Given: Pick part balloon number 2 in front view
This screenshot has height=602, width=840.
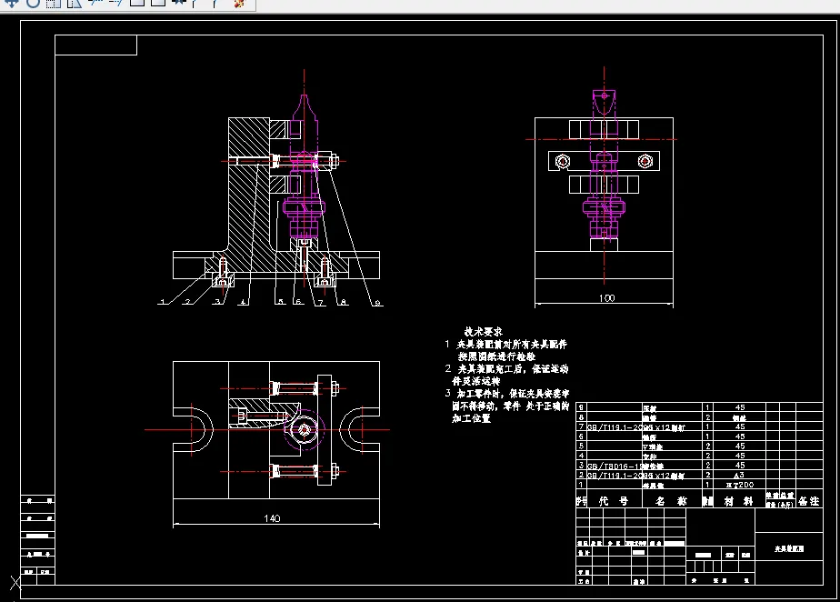Looking at the screenshot, I should tap(187, 302).
